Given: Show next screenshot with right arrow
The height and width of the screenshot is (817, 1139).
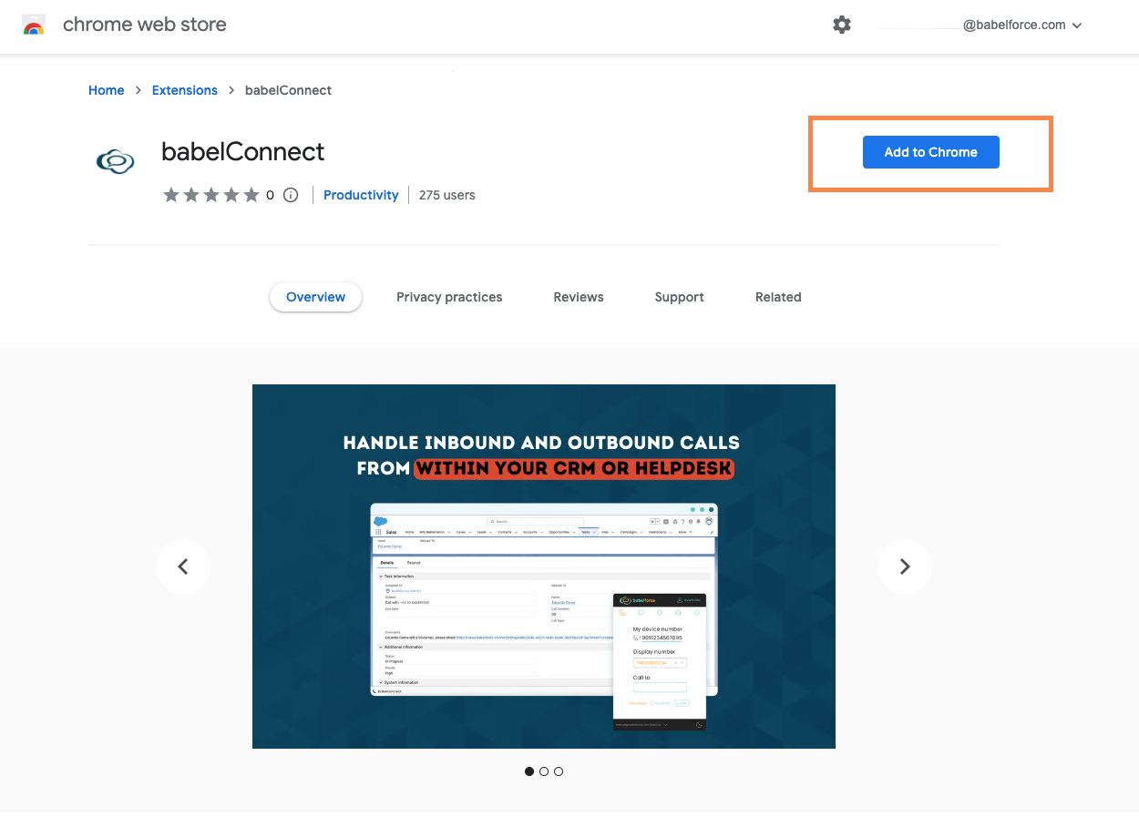Looking at the screenshot, I should (905, 567).
